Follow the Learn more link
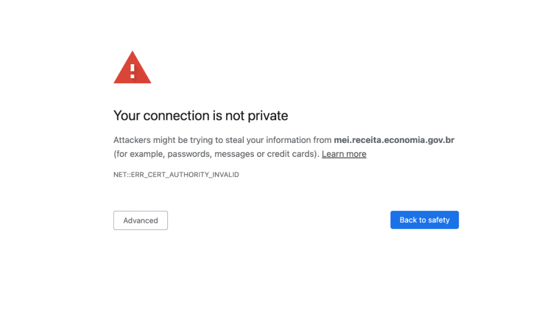558x331 pixels. (x=344, y=154)
